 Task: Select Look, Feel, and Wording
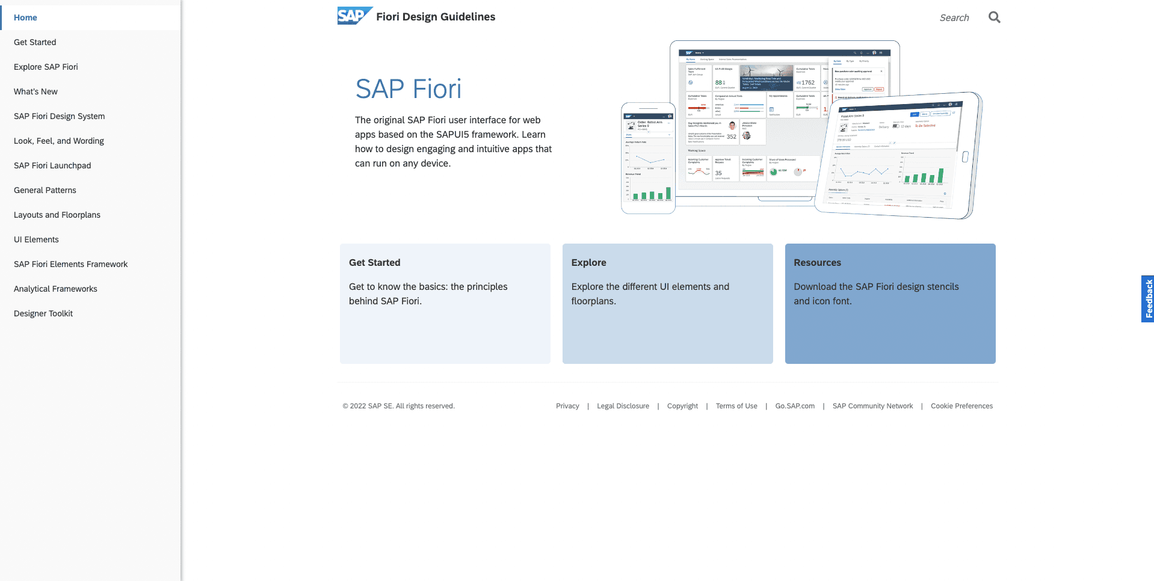(90, 141)
